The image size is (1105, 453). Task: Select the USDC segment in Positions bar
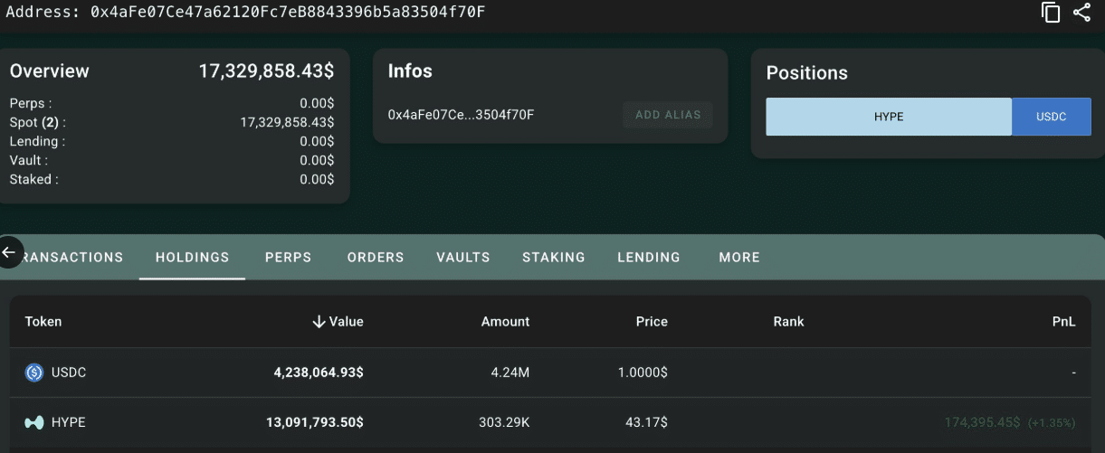coord(1052,117)
